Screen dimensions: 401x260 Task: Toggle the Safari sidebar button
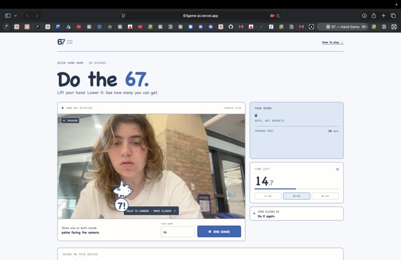(x=8, y=15)
